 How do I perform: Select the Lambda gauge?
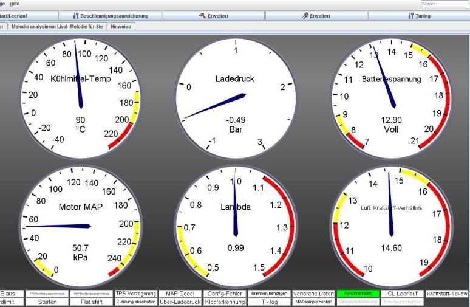tap(235, 226)
